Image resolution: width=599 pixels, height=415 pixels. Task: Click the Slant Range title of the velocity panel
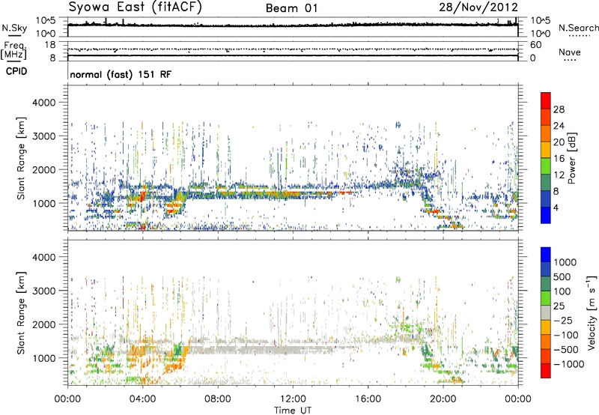[21, 313]
